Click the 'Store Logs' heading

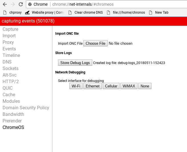pos(63,53)
